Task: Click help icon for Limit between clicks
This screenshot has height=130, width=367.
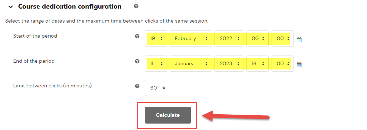Action: (x=137, y=86)
